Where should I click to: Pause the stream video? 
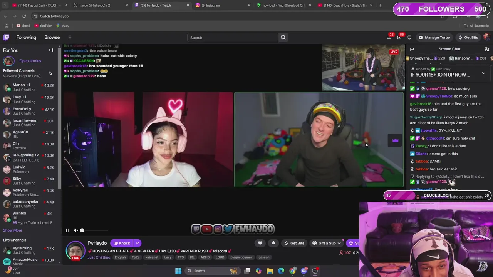[67, 230]
